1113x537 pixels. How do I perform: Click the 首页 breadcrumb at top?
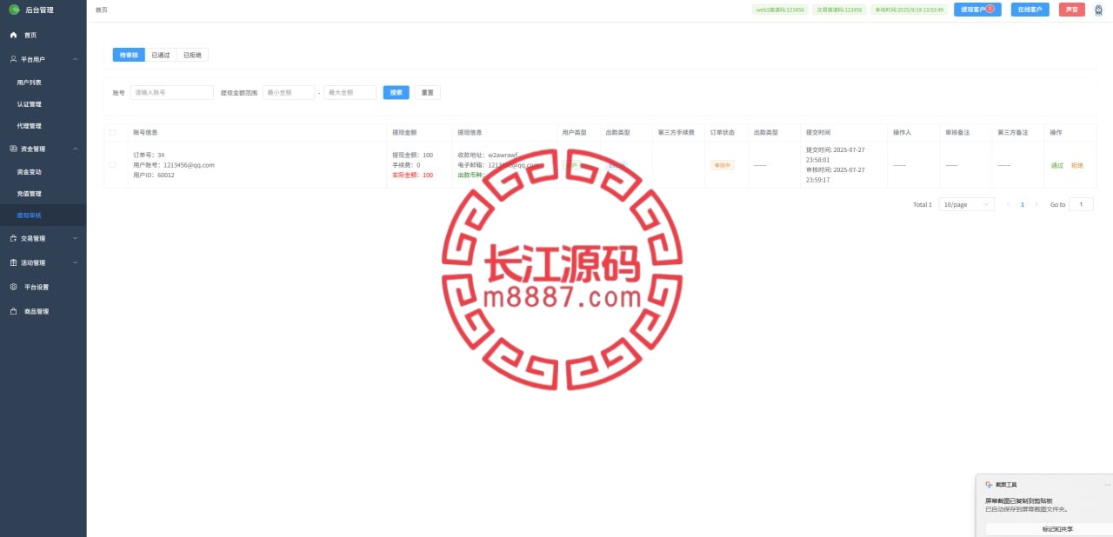[102, 10]
